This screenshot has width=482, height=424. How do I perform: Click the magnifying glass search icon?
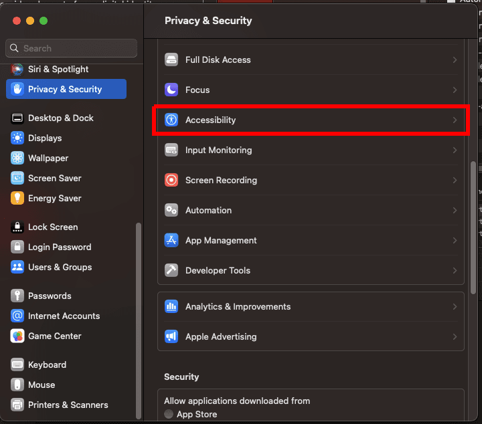point(14,48)
